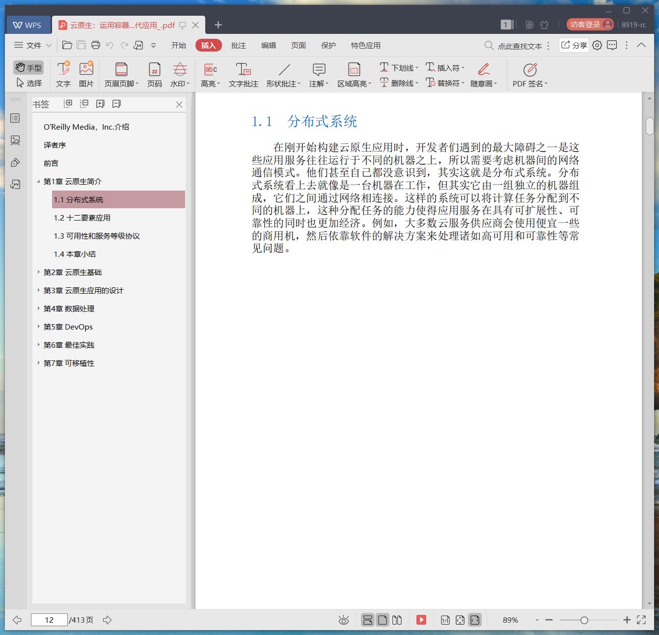Add page numbers with 页码

[155, 74]
